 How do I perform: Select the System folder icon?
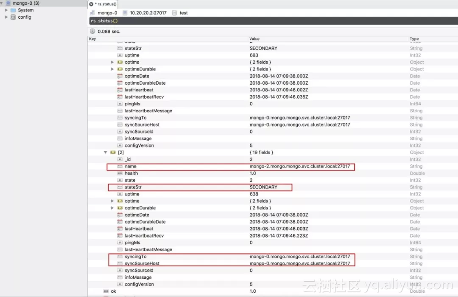13,10
